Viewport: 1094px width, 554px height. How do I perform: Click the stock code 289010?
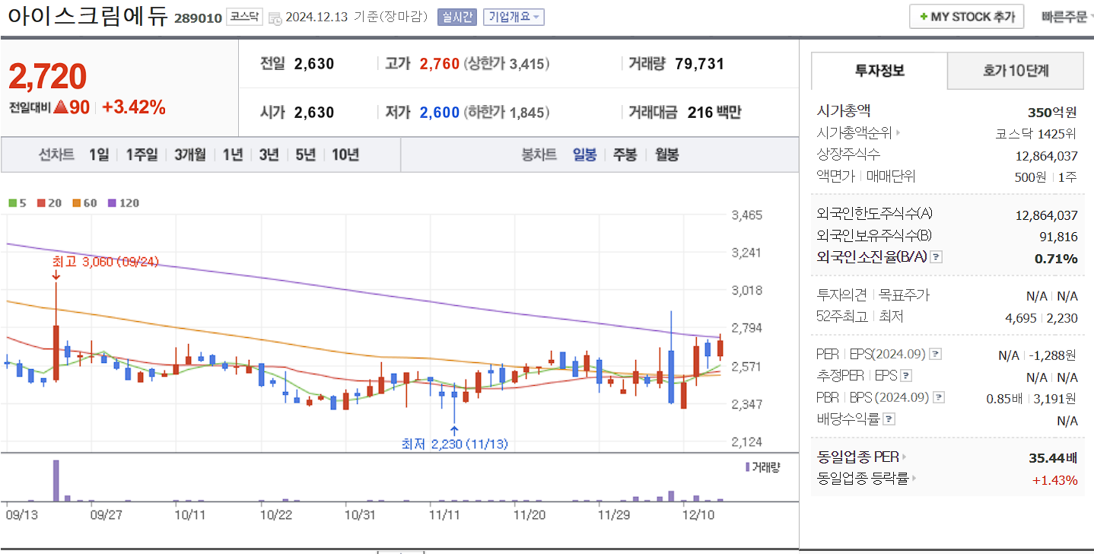pos(198,18)
